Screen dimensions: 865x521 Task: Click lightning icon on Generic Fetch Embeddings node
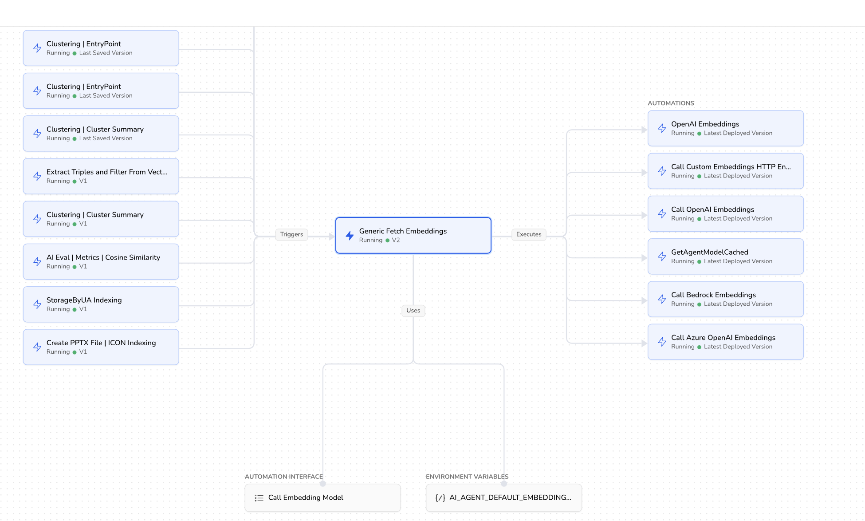350,236
